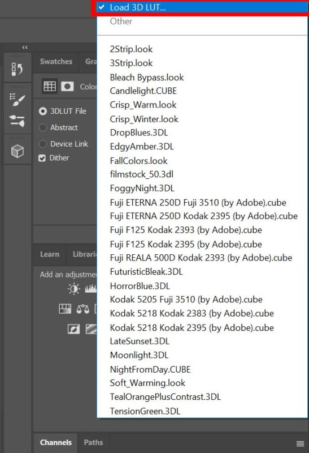The image size is (309, 453).
Task: Select Candlelight.CUBE LUT
Action: coord(202,91)
